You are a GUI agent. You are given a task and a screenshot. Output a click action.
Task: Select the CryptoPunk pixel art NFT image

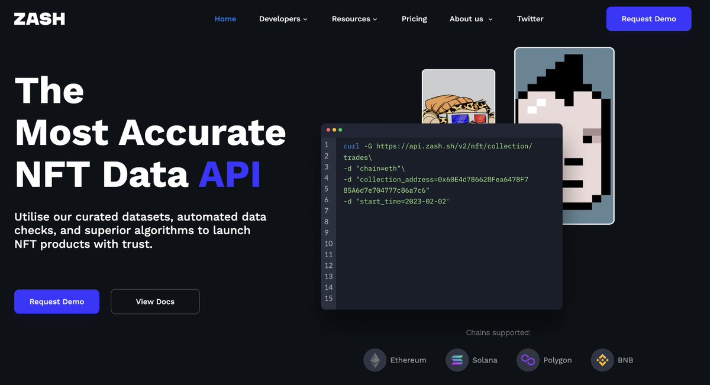click(564, 136)
